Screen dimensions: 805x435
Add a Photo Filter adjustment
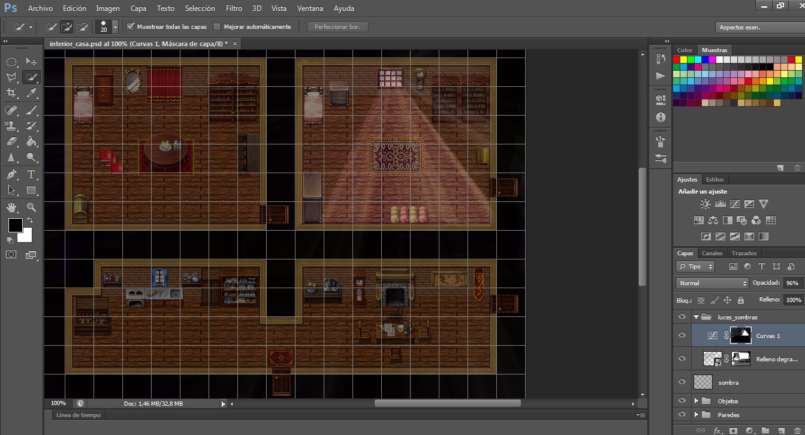(x=741, y=220)
